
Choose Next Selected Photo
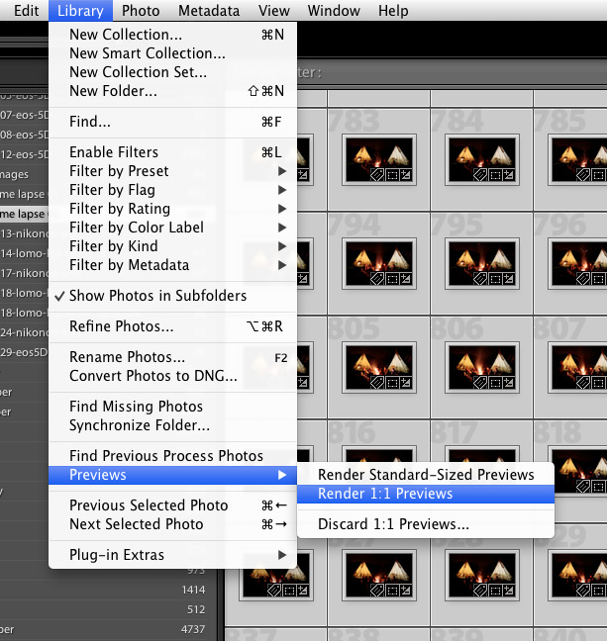tap(172, 524)
